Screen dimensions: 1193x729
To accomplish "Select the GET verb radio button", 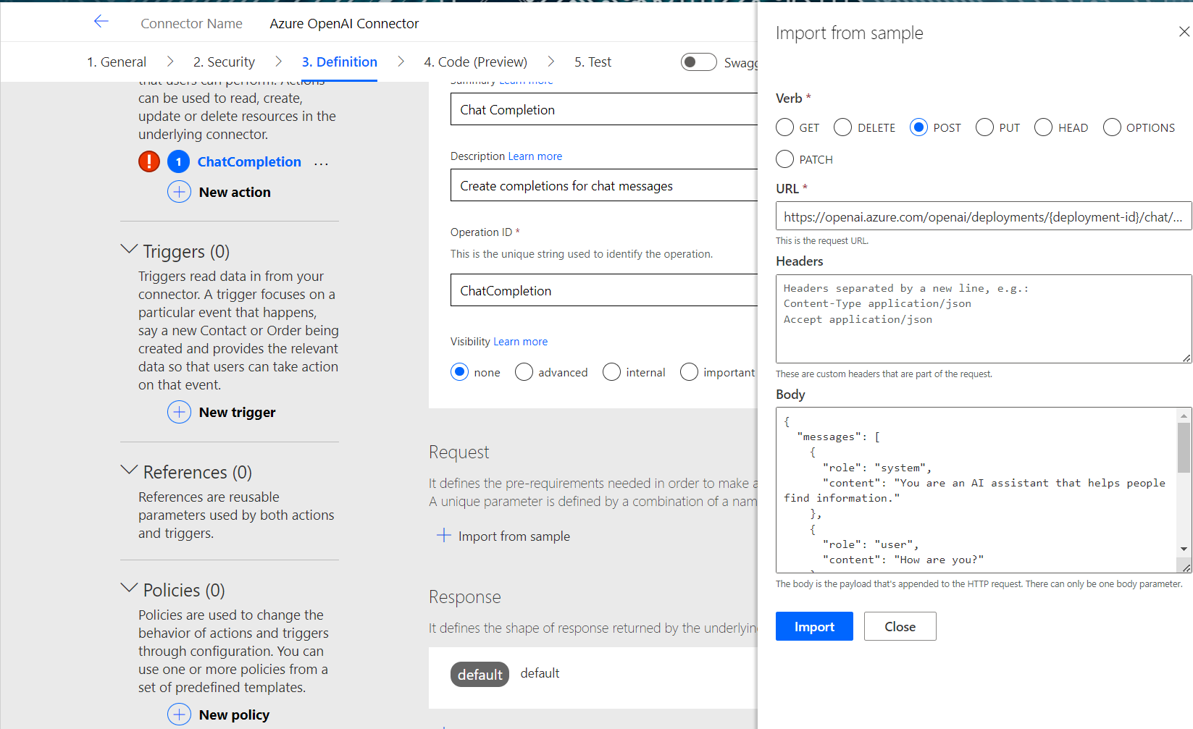I will 784,127.
